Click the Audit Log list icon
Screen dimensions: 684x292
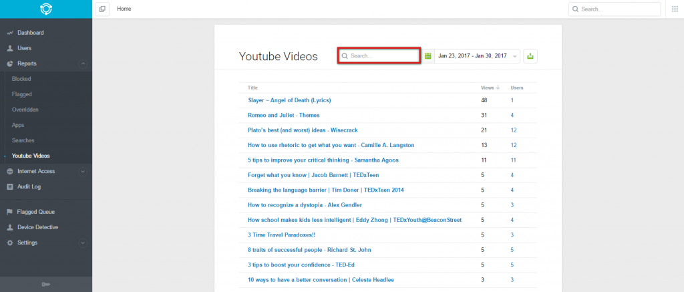tap(9, 187)
